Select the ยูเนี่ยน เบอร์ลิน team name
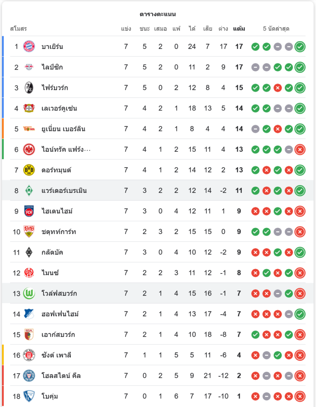 [63, 129]
